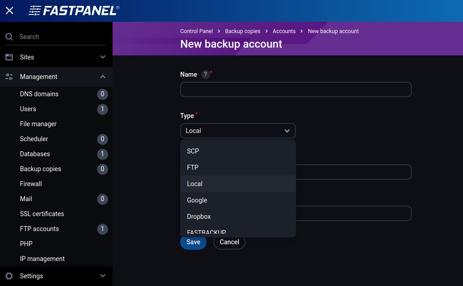Expand the Sites section chevron

pyautogui.click(x=103, y=57)
